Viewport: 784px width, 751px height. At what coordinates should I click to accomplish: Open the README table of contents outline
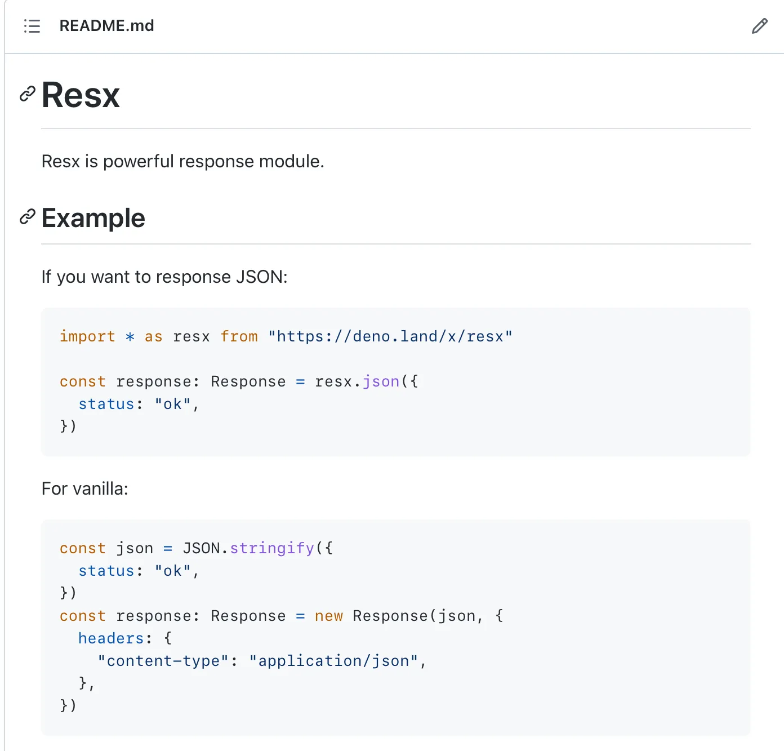32,26
